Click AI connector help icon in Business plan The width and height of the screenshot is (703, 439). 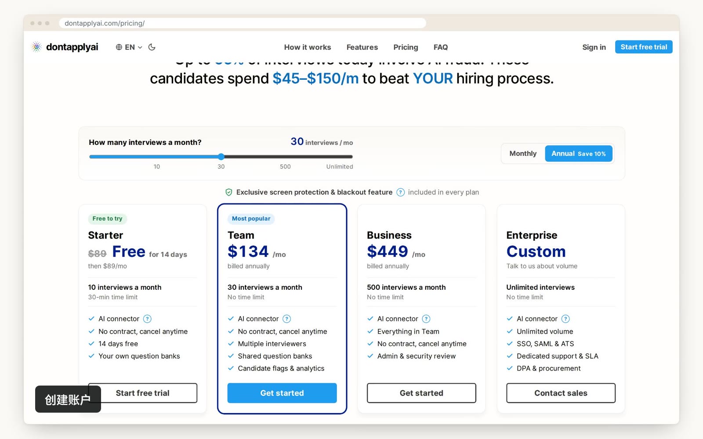pyautogui.click(x=426, y=319)
